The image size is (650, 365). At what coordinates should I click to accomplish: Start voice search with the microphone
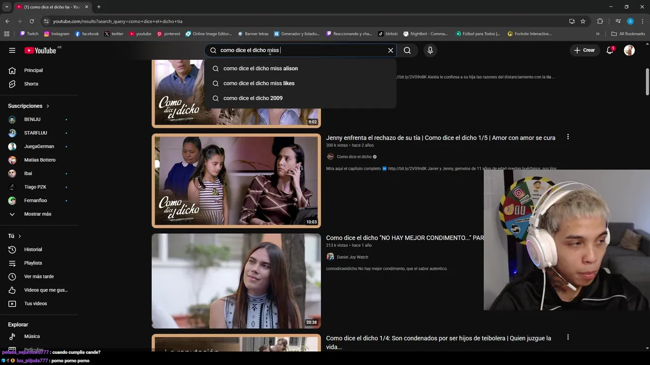click(430, 50)
